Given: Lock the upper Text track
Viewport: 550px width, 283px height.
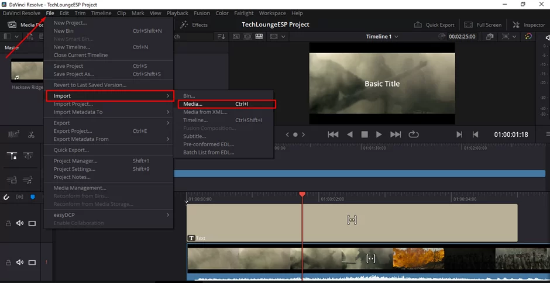Looking at the screenshot, I should coord(9,223).
